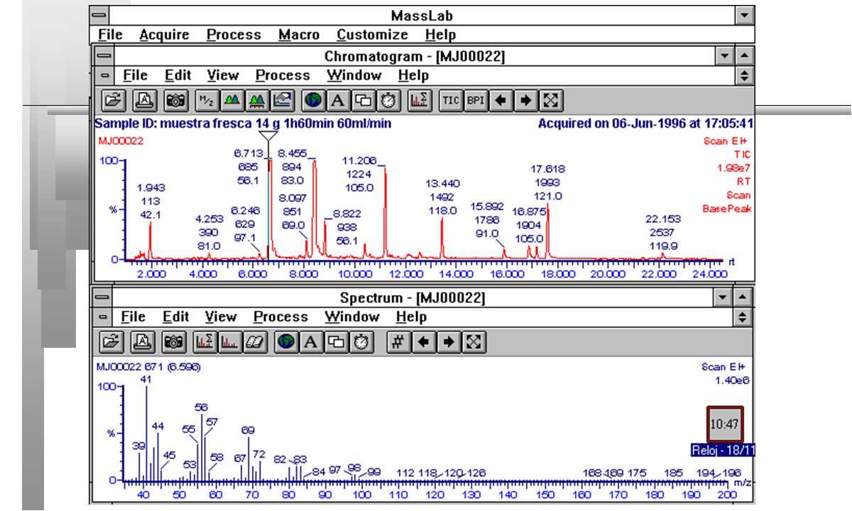Click the 10:47 clock icon

point(725,424)
